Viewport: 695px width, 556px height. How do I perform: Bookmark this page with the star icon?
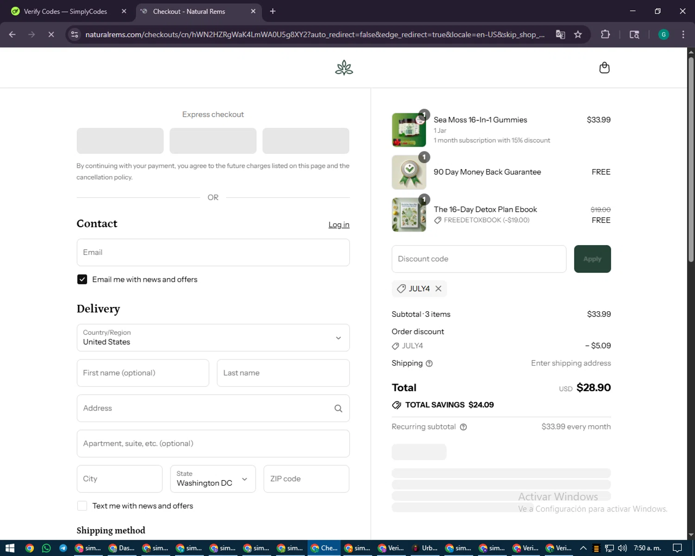point(578,34)
